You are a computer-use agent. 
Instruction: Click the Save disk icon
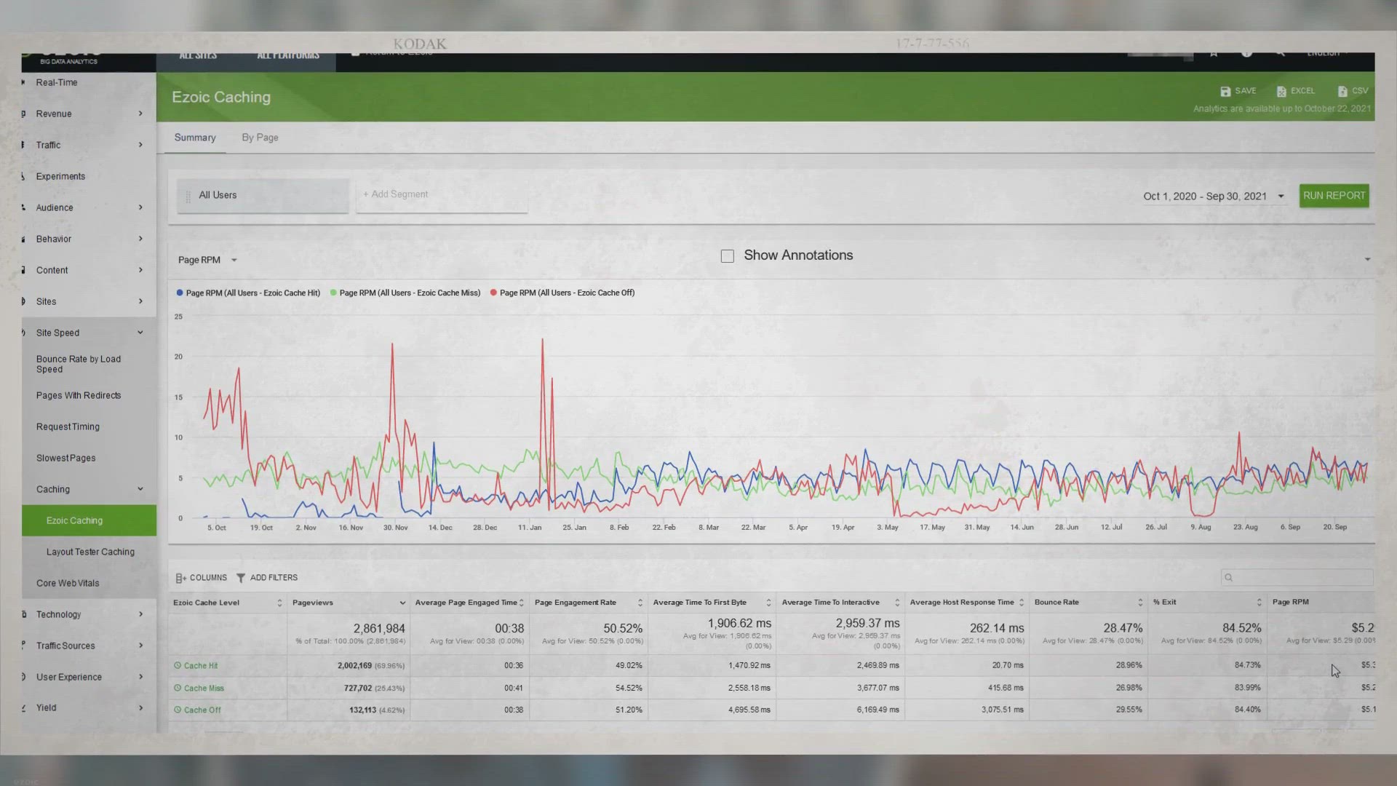1225,91
